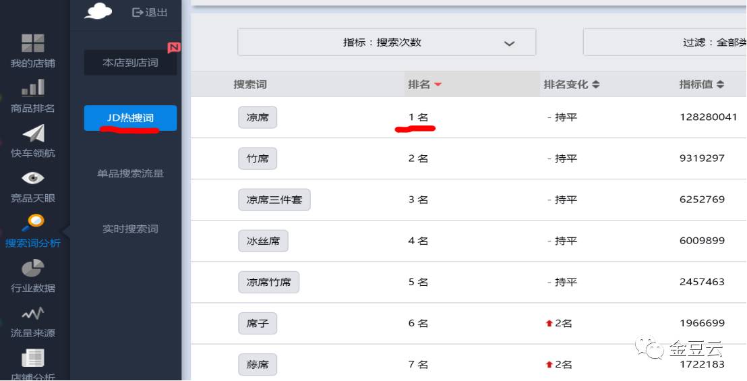
Task: Click the 冰丝席 search term tag
Action: [264, 241]
